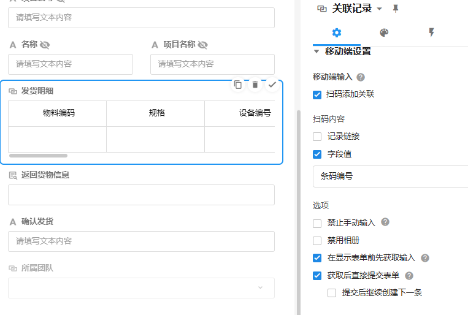This screenshot has height=315, width=468.
Task: Click the 物料编码 column header
Action: click(x=58, y=113)
